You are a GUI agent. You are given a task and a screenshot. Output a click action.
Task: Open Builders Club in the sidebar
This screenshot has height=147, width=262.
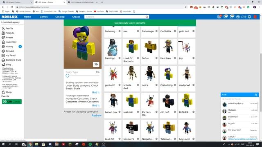(11, 60)
